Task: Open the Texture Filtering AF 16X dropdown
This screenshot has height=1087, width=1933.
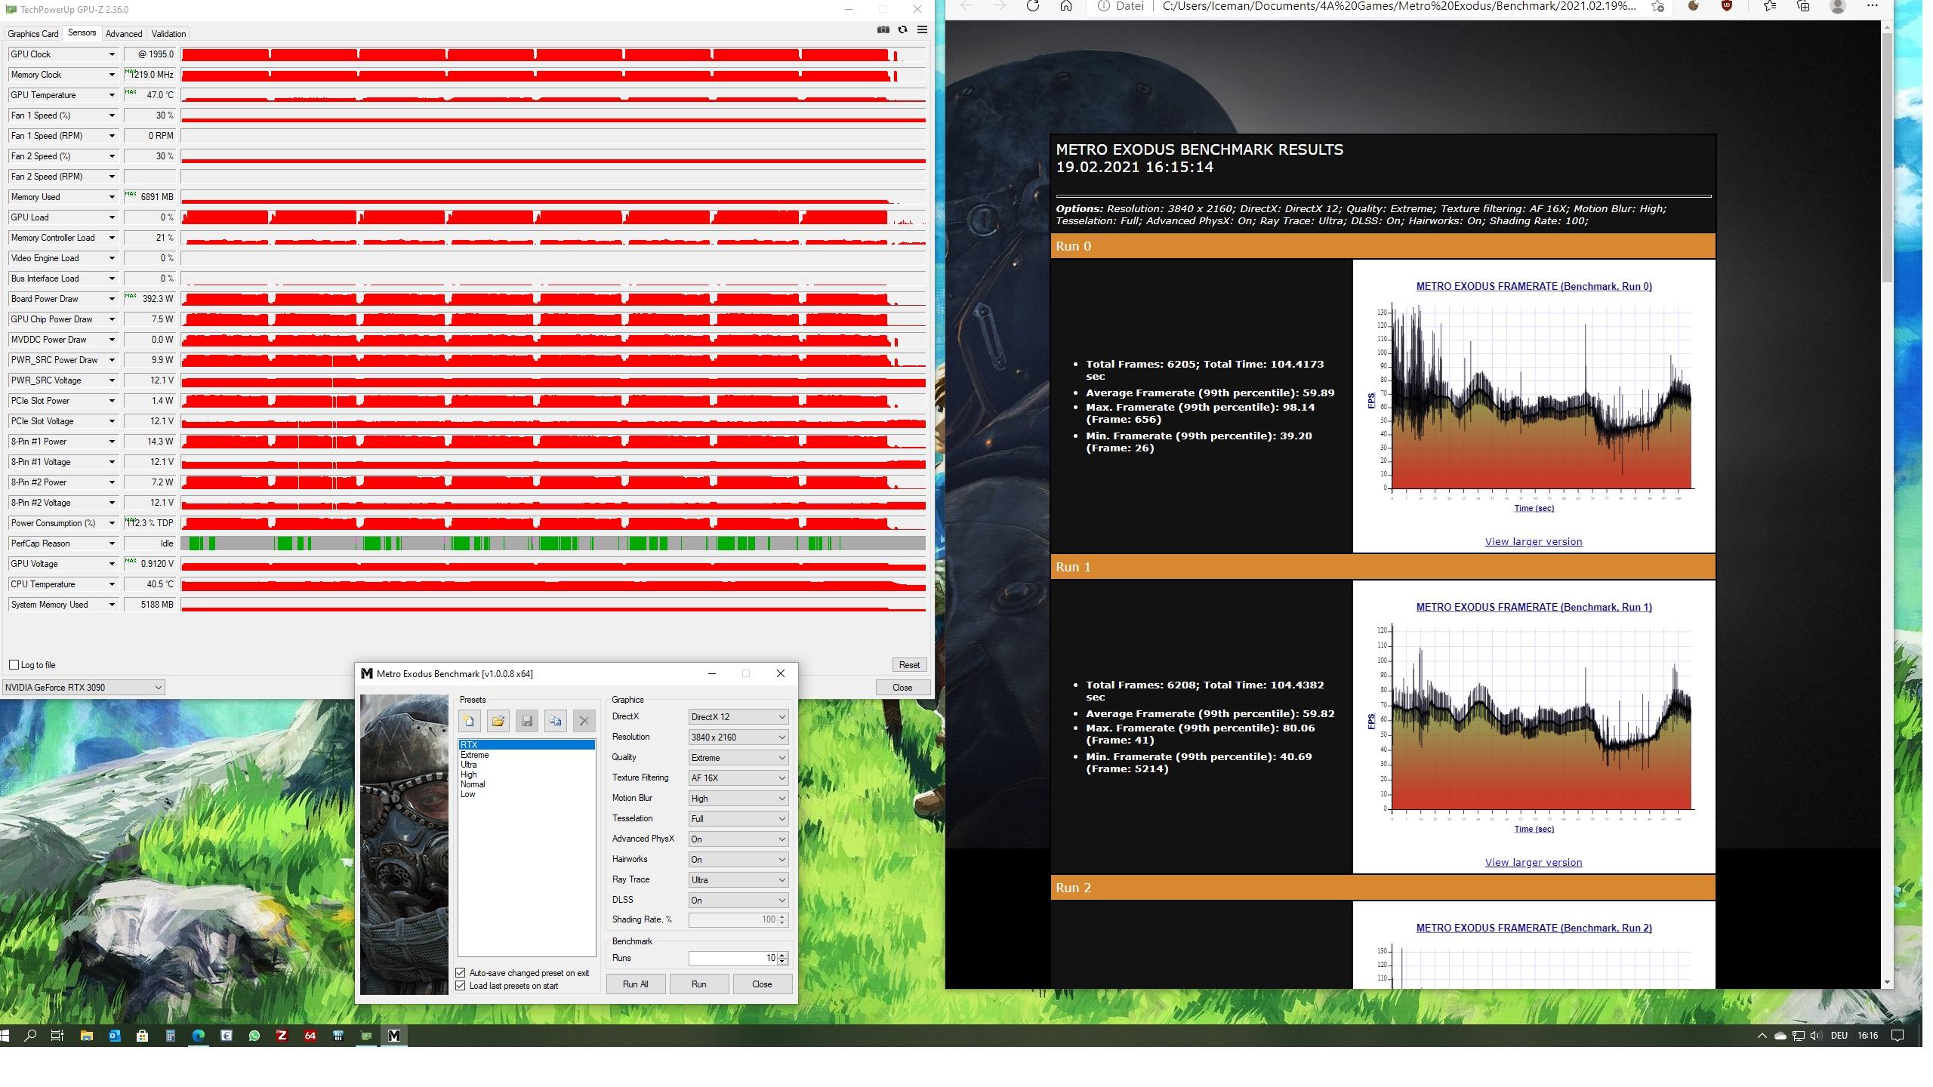Action: point(738,778)
